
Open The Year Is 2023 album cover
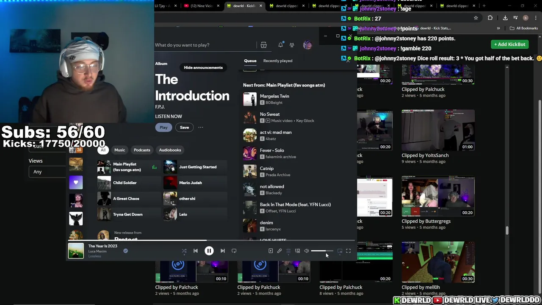coord(76,251)
